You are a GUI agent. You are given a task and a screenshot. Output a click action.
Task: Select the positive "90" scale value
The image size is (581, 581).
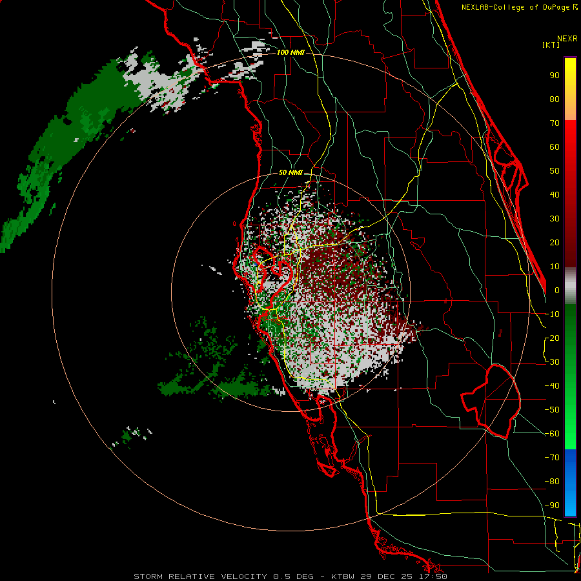pos(555,76)
